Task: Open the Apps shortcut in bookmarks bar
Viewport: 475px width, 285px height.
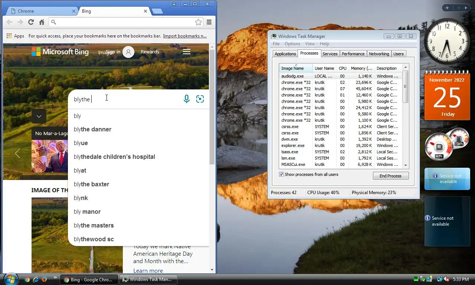Action: click(15, 36)
